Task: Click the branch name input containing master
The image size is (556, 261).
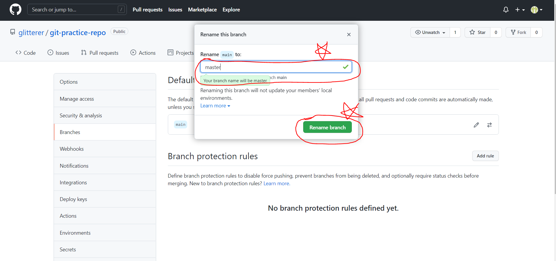Action: point(276,67)
